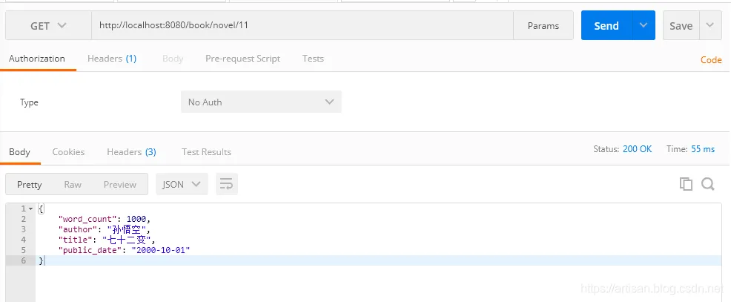Screen dimensions: 731x302
Task: Switch to the Preview response view
Action: [119, 184]
